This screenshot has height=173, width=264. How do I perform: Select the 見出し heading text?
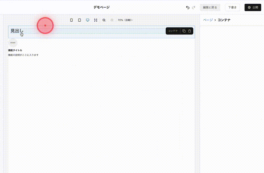point(17,31)
